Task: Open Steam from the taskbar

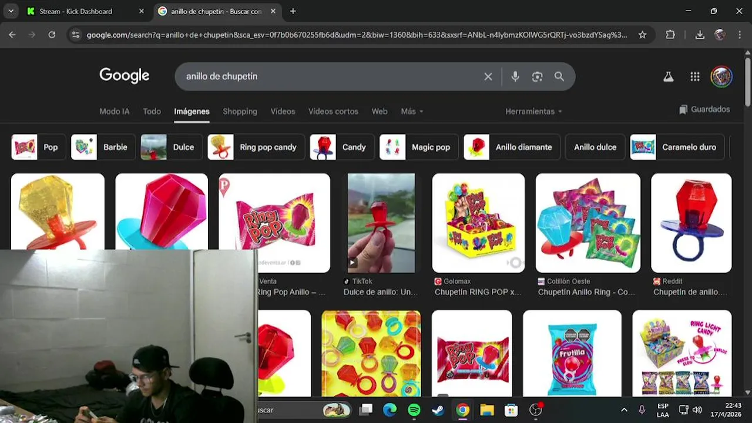Action: 438,409
